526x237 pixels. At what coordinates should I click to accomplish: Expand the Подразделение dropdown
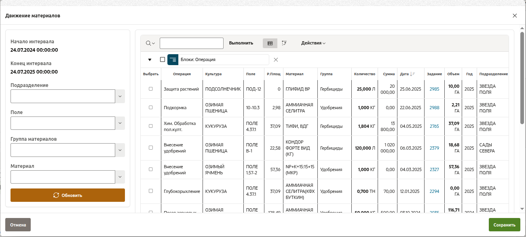point(120,96)
